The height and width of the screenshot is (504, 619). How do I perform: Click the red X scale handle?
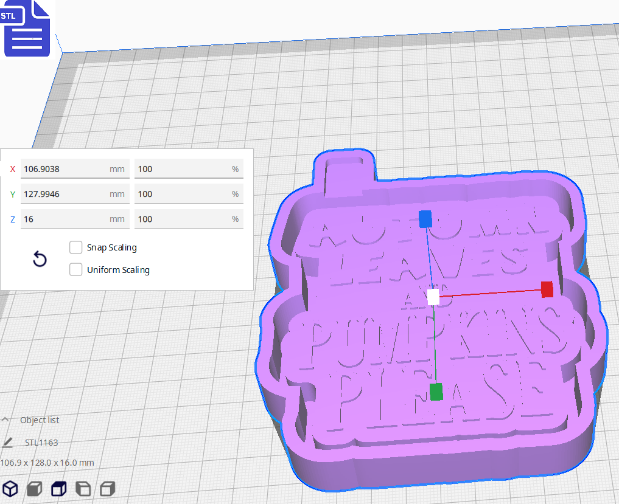546,291
